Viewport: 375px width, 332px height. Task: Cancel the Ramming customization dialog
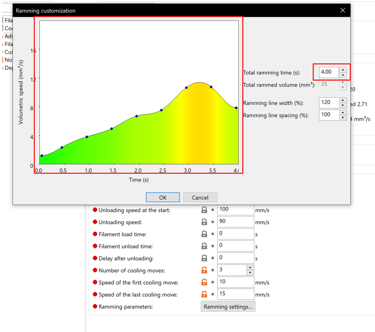click(200, 198)
